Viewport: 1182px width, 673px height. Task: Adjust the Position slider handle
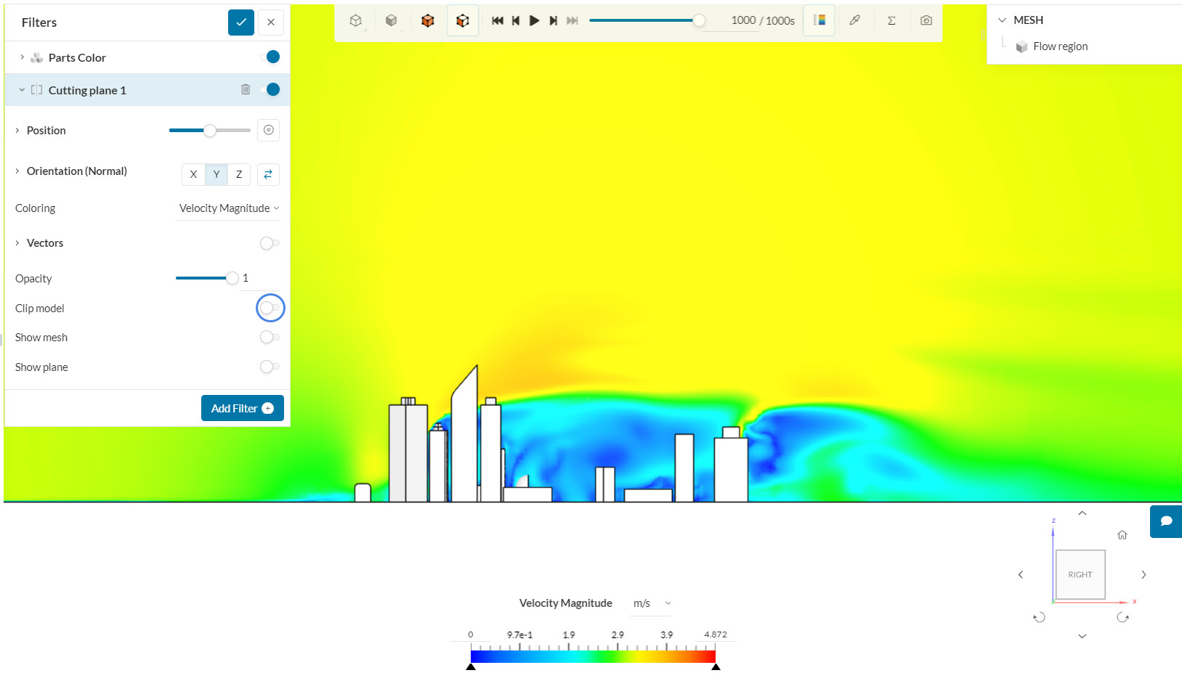[x=210, y=131]
